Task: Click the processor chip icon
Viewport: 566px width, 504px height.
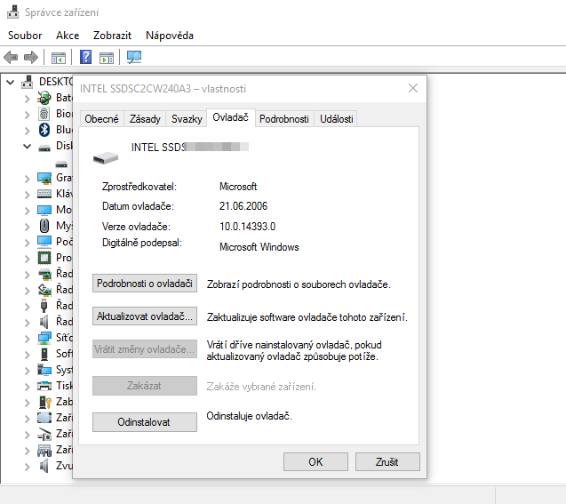Action: (x=44, y=258)
